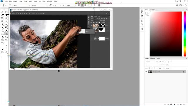Toggle Quick Mask mode

pyautogui.click(x=2, y=52)
